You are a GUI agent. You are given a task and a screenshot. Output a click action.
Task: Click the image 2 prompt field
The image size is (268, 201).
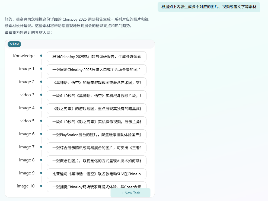[x=97, y=83]
